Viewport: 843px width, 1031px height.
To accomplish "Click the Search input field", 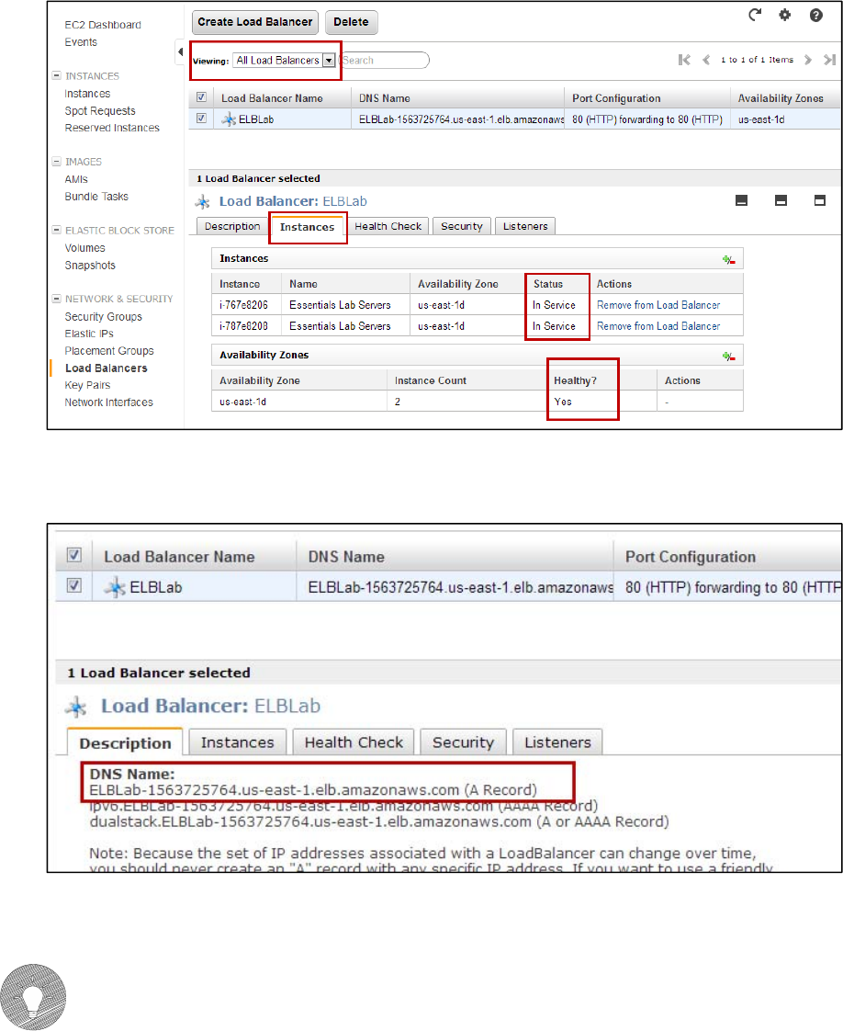I will [x=384, y=61].
